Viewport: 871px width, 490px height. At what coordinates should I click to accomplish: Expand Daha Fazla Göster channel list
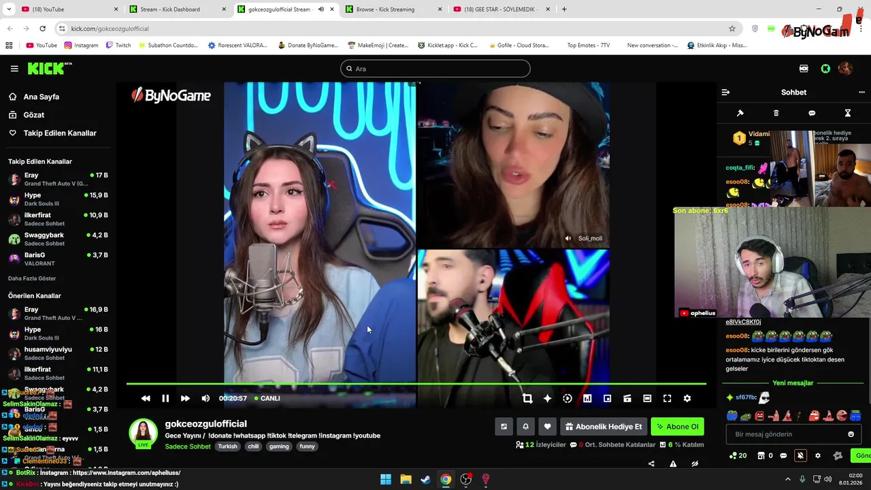(32, 278)
